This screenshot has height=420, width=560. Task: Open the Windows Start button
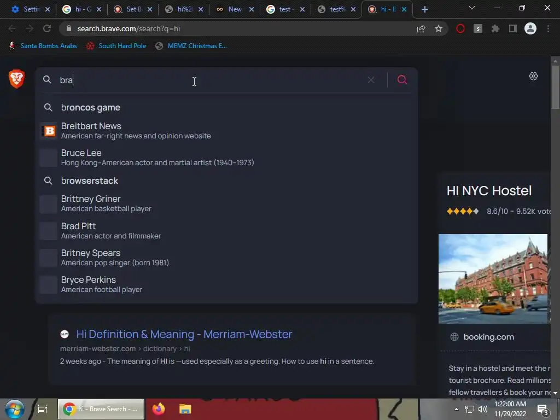[14, 409]
